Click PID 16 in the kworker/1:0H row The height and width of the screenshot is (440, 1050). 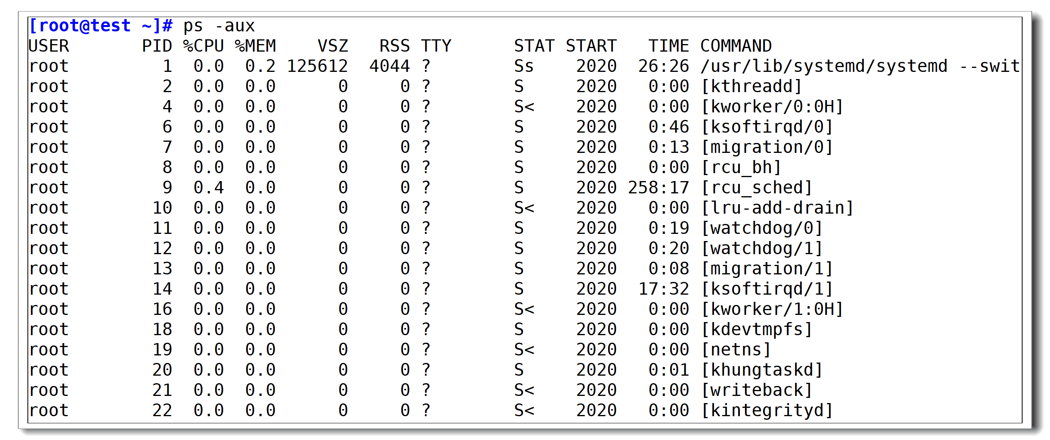point(162,309)
